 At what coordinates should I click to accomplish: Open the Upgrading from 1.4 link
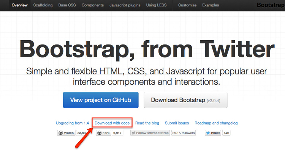(72, 123)
